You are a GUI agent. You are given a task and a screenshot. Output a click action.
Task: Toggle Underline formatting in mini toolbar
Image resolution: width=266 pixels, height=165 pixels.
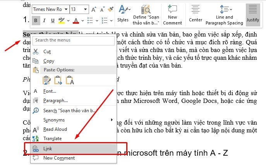click(x=53, y=21)
